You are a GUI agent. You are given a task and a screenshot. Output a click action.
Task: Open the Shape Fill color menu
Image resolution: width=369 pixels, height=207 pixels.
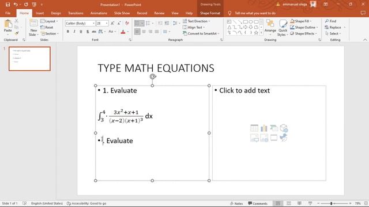pos(301,21)
